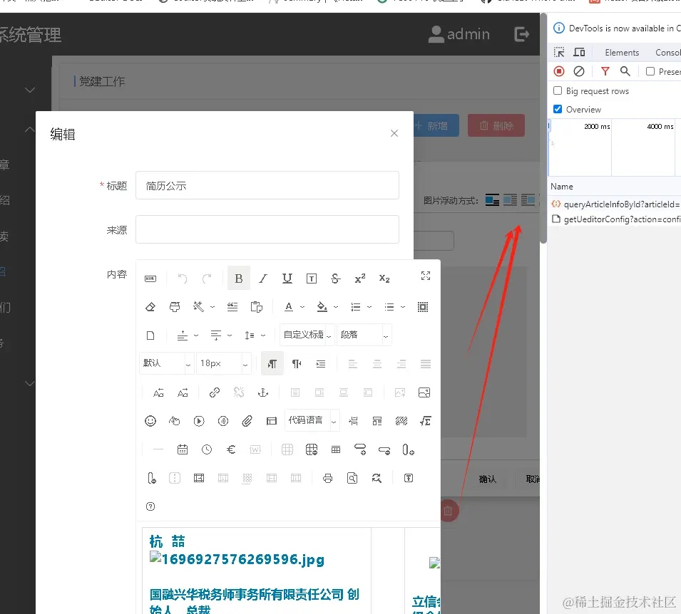Select all content icon

(423, 307)
